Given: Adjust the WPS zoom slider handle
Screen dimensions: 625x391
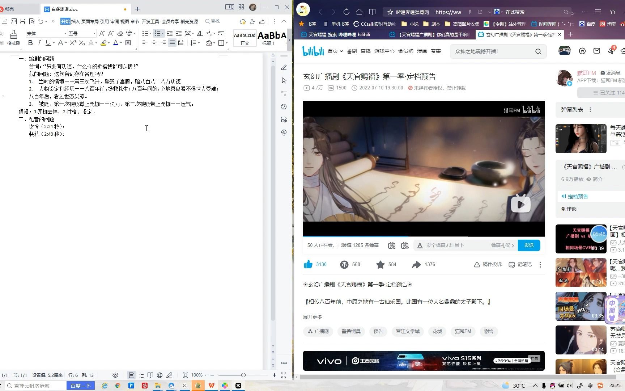Looking at the screenshot, I should pos(243,375).
